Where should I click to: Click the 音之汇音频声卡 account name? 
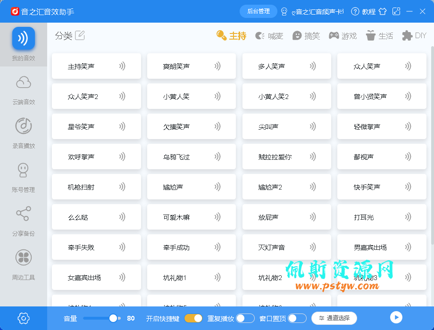(x=318, y=12)
